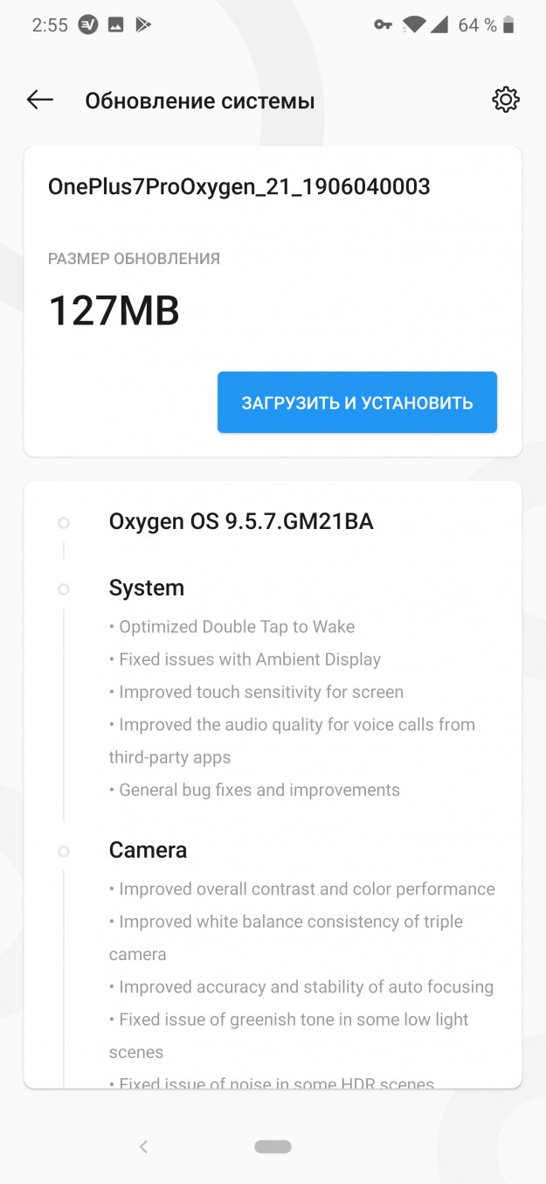Tap the Camera changelog section heading
This screenshot has width=546, height=1184.
(x=148, y=850)
